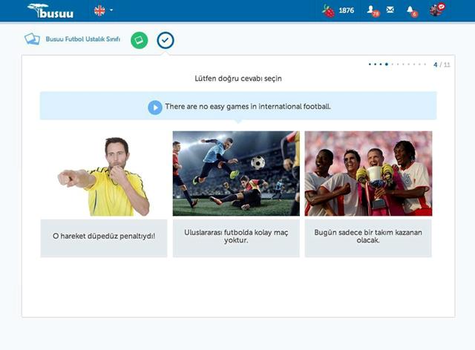Click the first progress dot
Viewport: 475px width, 350px height.
pos(370,65)
